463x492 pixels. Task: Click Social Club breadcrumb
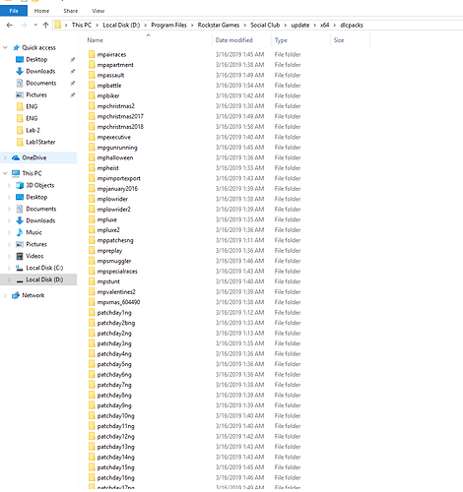pyautogui.click(x=265, y=25)
